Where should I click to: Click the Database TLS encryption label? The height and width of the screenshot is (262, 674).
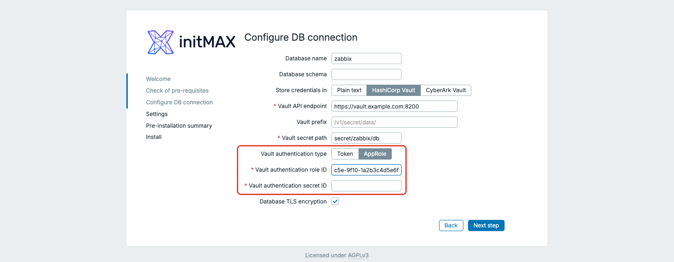tap(293, 202)
